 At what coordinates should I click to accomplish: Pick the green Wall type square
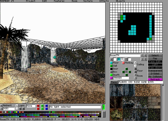111,66
